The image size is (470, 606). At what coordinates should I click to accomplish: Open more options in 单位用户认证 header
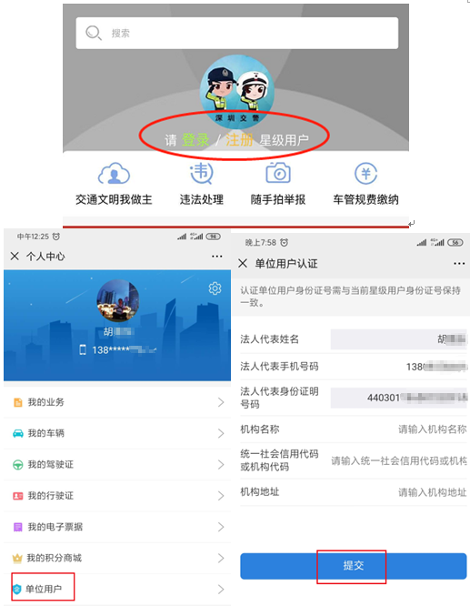pos(459,264)
